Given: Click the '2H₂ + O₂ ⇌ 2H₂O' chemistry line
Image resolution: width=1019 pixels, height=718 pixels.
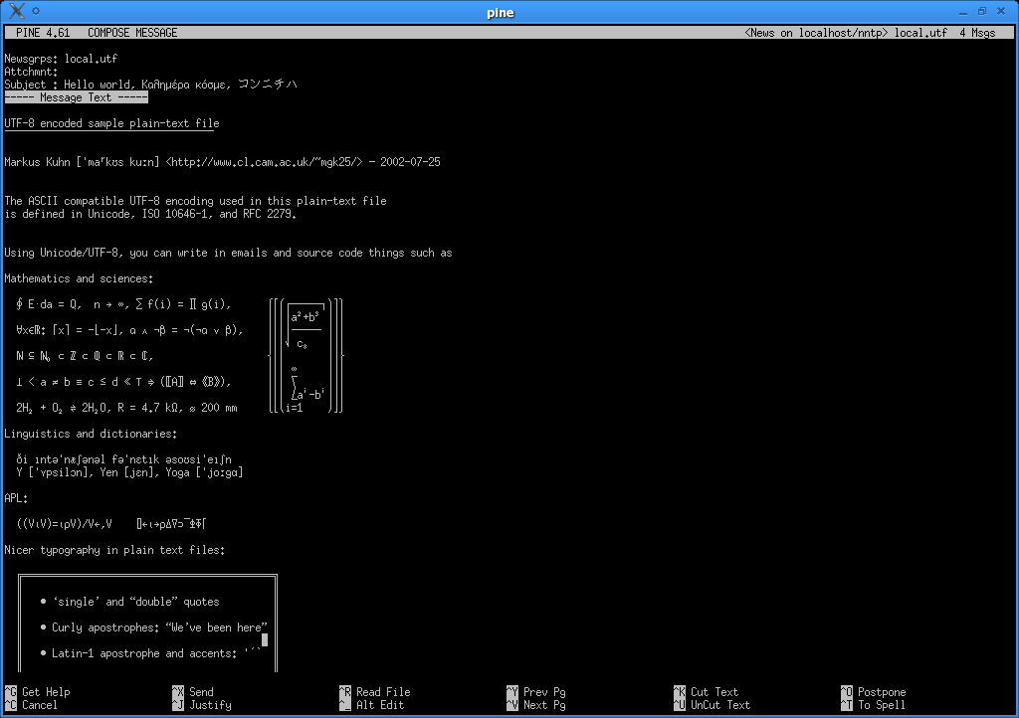Looking at the screenshot, I should pyautogui.click(x=126, y=409).
